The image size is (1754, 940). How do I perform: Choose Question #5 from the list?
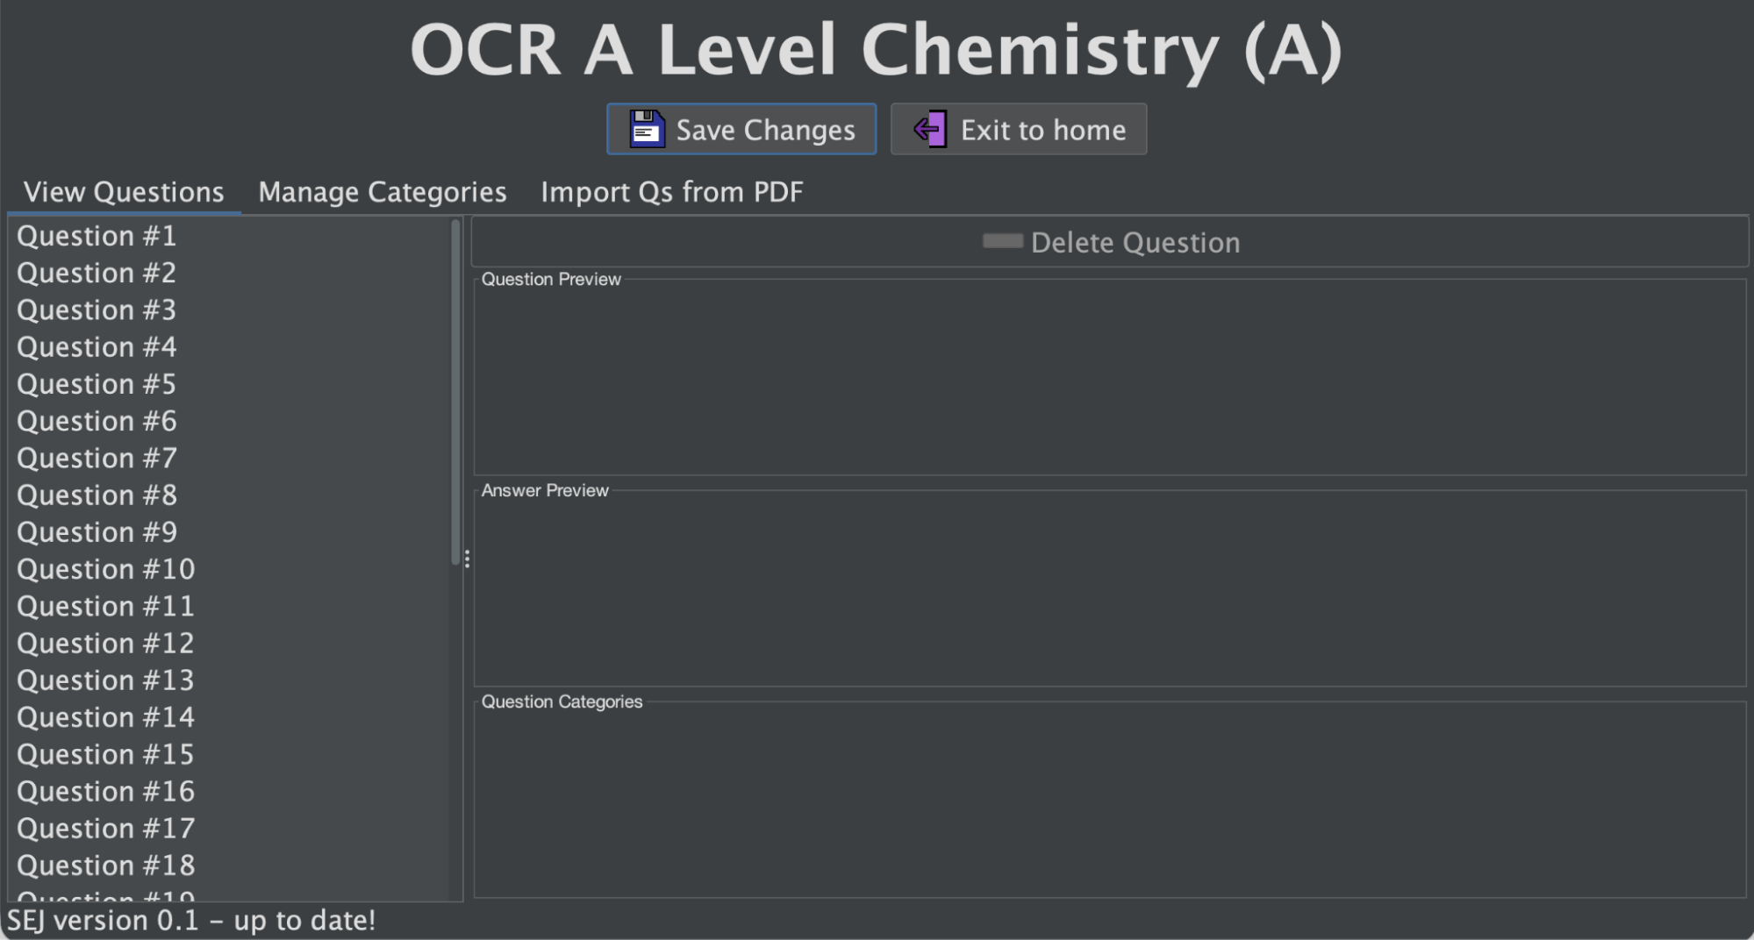click(97, 384)
